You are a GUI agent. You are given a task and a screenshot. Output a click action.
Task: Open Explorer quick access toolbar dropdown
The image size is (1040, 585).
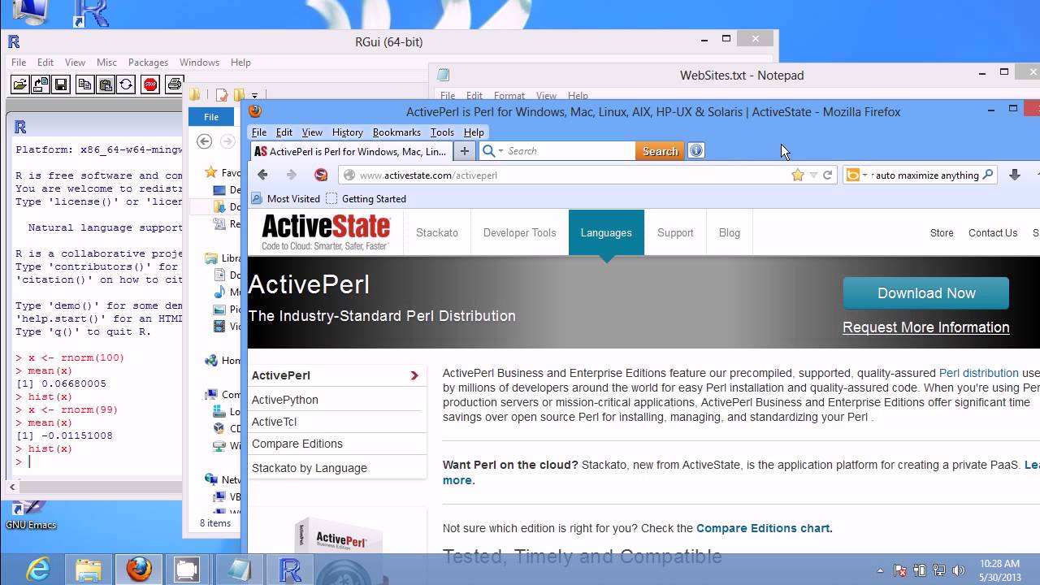(254, 96)
